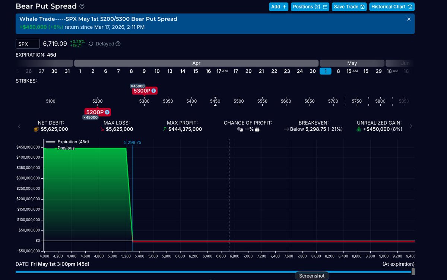Click the 5200P strike marker
This screenshot has width=447, height=280.
[x=97, y=112]
